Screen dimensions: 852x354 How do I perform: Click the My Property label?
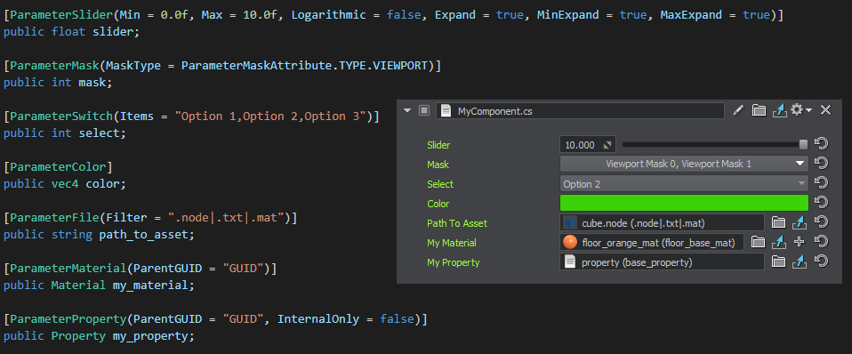click(454, 262)
